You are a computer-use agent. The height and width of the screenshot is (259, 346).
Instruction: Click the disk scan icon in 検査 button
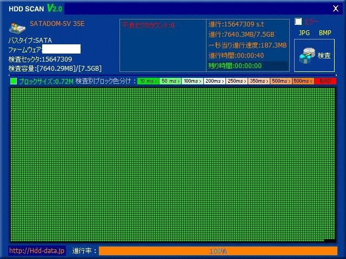(307, 56)
